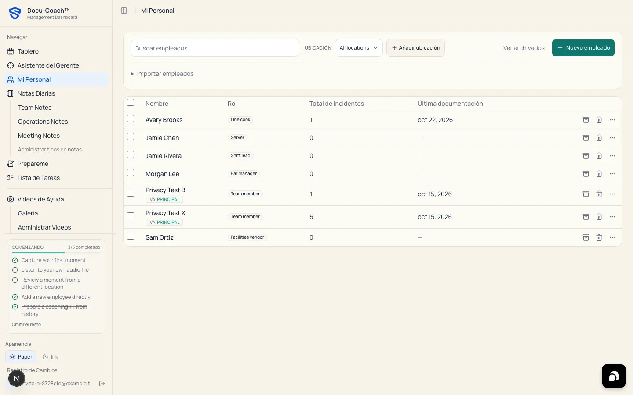Click the Docu-Coach shield logo
This screenshot has width=633, height=395.
click(x=15, y=14)
